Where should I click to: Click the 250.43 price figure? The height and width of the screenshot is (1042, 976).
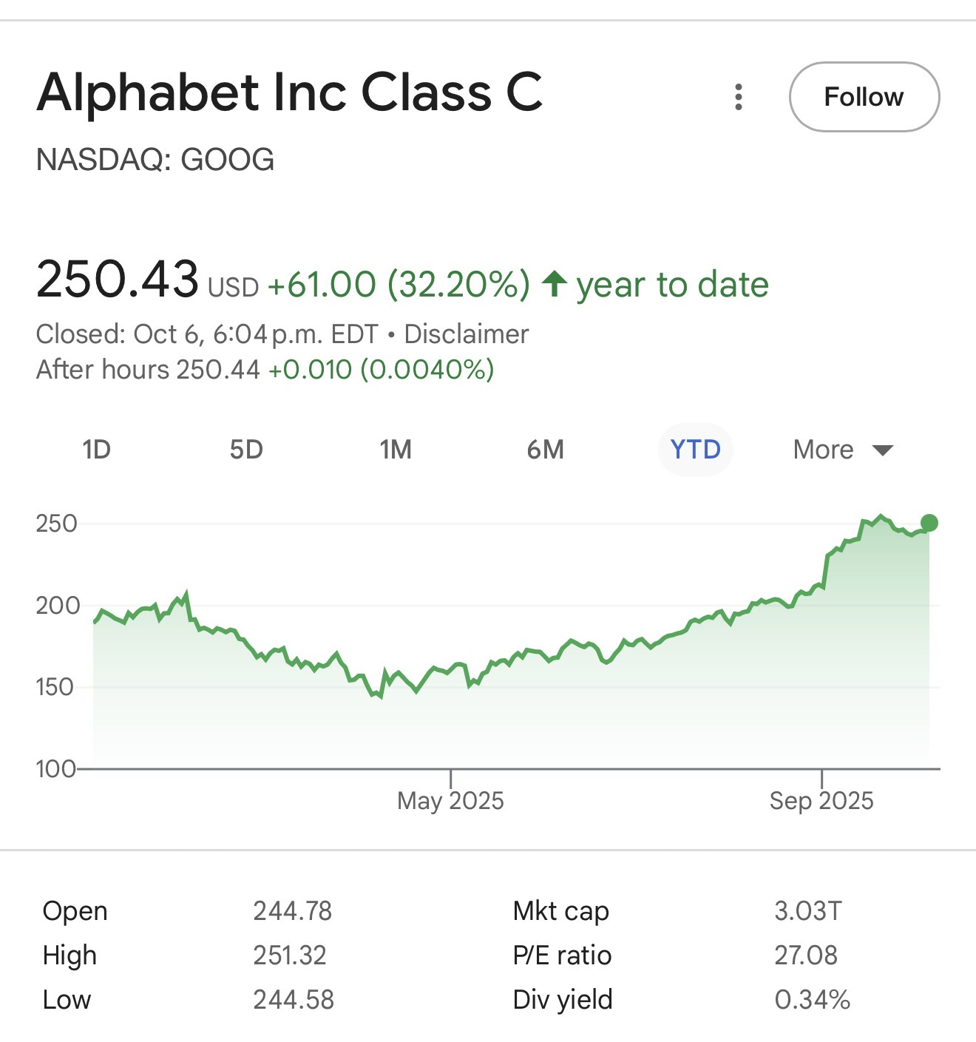(118, 280)
